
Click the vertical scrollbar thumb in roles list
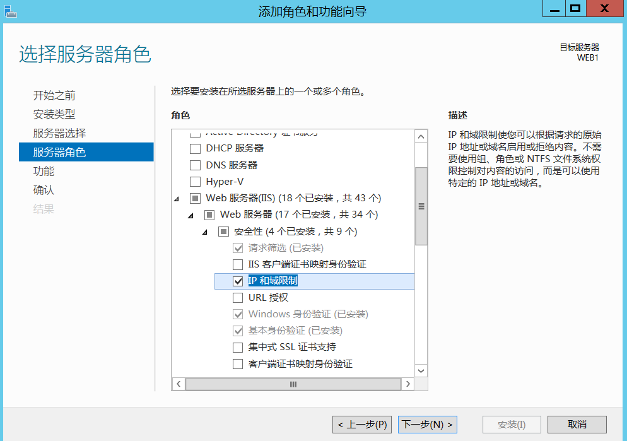(x=421, y=206)
